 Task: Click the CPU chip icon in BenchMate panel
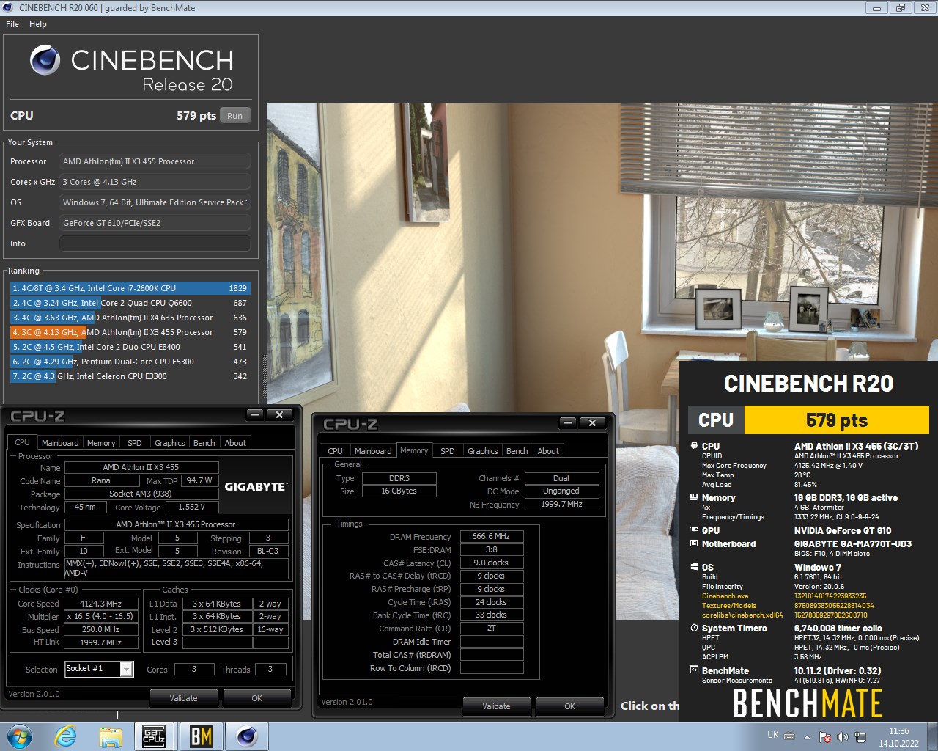(x=694, y=446)
